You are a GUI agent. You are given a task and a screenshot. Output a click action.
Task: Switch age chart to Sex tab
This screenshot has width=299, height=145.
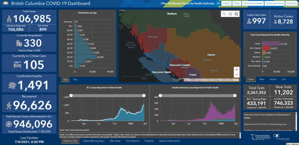pos(75,79)
